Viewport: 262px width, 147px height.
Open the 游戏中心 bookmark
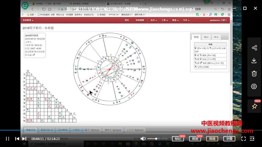coord(78,15)
